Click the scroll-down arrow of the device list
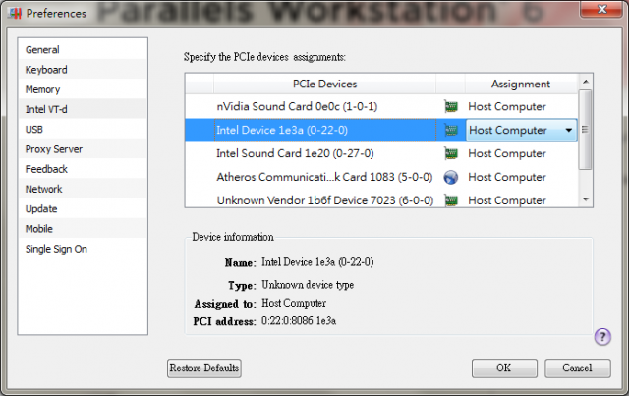 click(x=586, y=199)
